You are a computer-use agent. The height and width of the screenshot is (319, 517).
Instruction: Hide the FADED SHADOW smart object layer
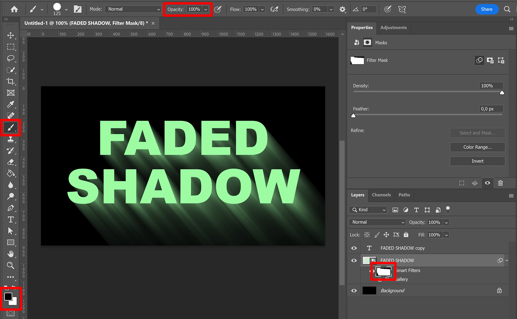point(353,260)
